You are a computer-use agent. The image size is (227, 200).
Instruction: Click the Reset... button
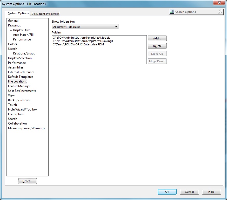click(x=27, y=181)
